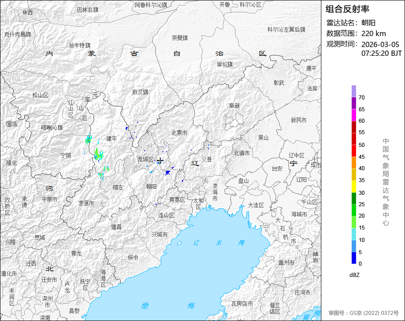This screenshot has height=321, width=405.
Task: Click the 兴城市 label
Action: tap(159, 234)
